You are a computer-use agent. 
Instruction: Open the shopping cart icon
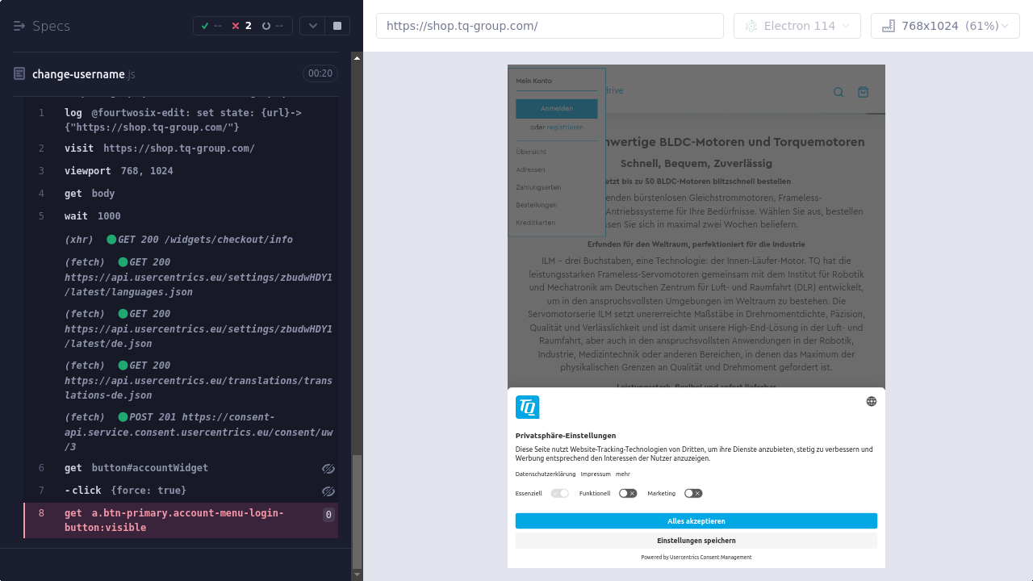[x=863, y=92]
